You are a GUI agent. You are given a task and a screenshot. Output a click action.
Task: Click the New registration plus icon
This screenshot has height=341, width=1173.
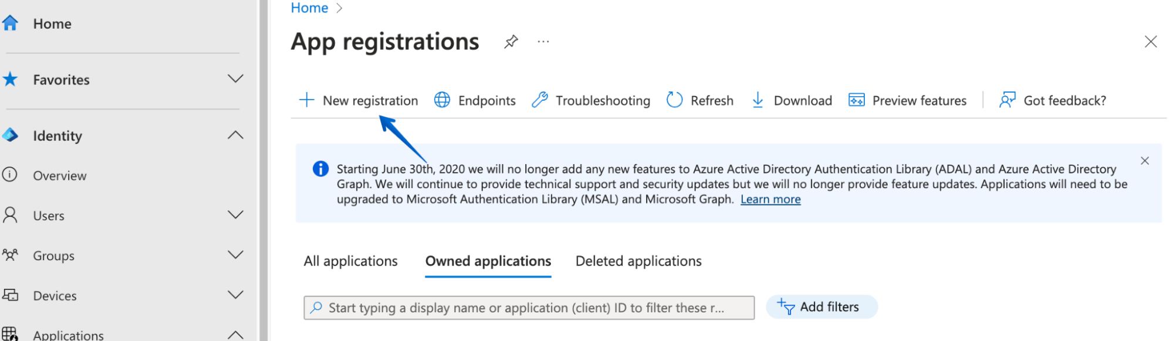point(306,100)
